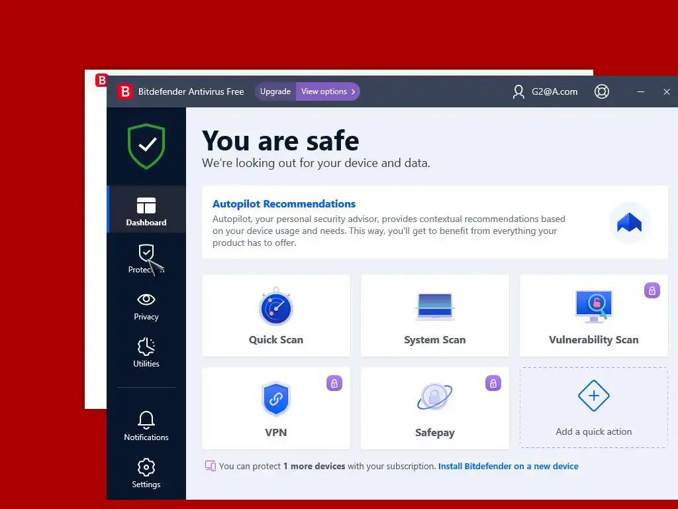Click the lock badge on Safepay tile
678x509 pixels.
[x=493, y=383]
